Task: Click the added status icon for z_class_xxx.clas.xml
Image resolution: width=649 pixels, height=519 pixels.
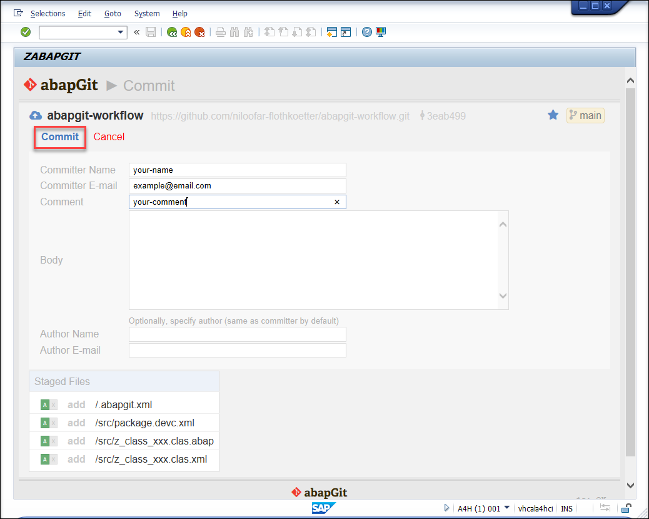Action: point(45,460)
